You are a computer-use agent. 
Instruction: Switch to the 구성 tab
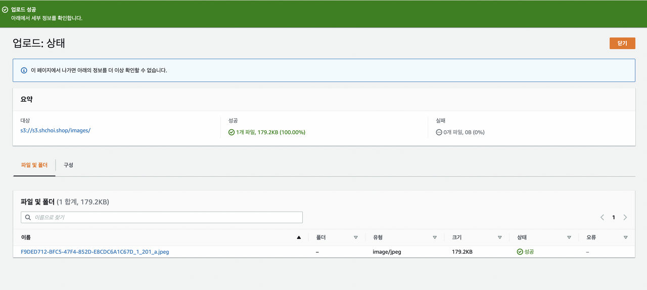(x=68, y=165)
